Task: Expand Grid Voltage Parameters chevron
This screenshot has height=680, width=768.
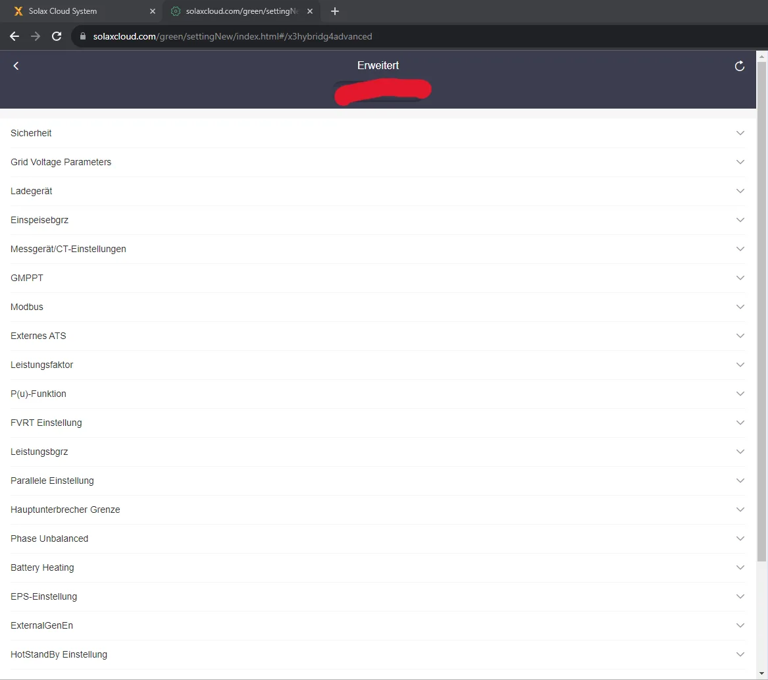Action: 740,162
